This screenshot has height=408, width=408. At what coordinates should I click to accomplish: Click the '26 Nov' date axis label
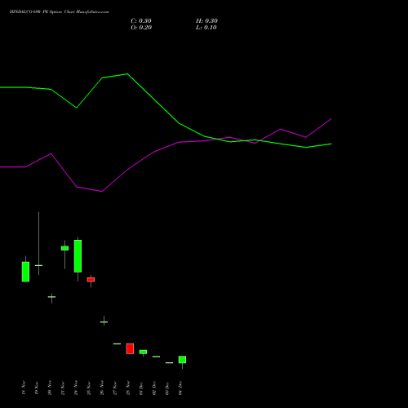[102, 388]
